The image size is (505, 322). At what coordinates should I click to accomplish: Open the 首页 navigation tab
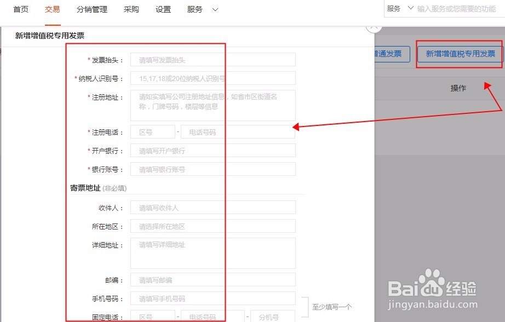(x=21, y=10)
